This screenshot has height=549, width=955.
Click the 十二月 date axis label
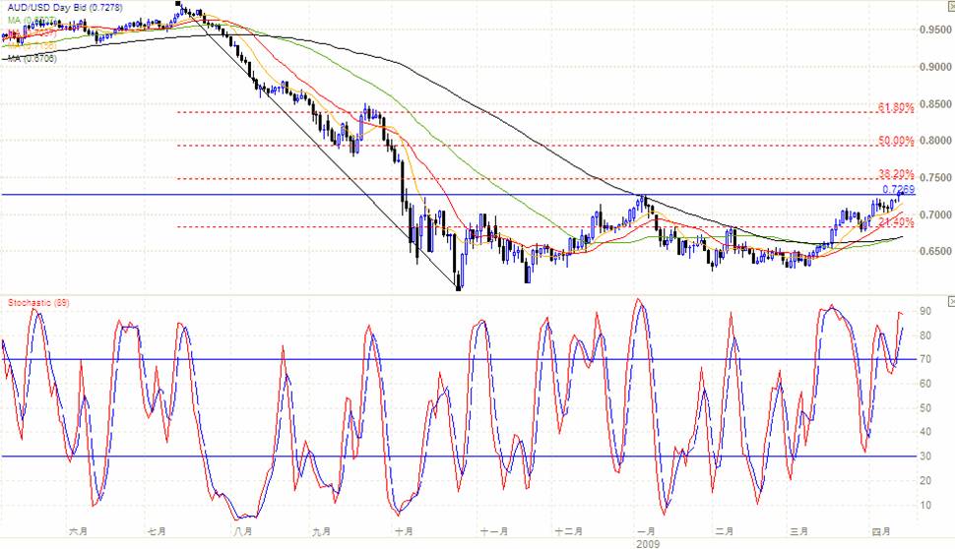point(569,531)
